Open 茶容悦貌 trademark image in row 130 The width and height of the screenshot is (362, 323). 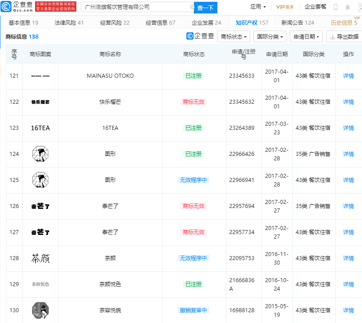(40, 310)
